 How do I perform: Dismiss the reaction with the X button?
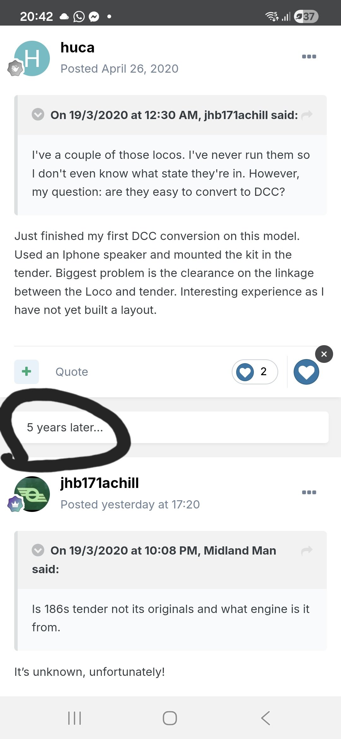(x=324, y=354)
